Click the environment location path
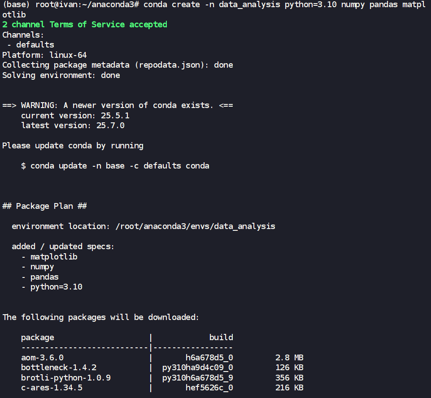 tap(195, 226)
